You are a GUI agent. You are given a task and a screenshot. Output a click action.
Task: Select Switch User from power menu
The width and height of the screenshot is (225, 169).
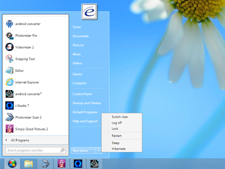point(120,117)
